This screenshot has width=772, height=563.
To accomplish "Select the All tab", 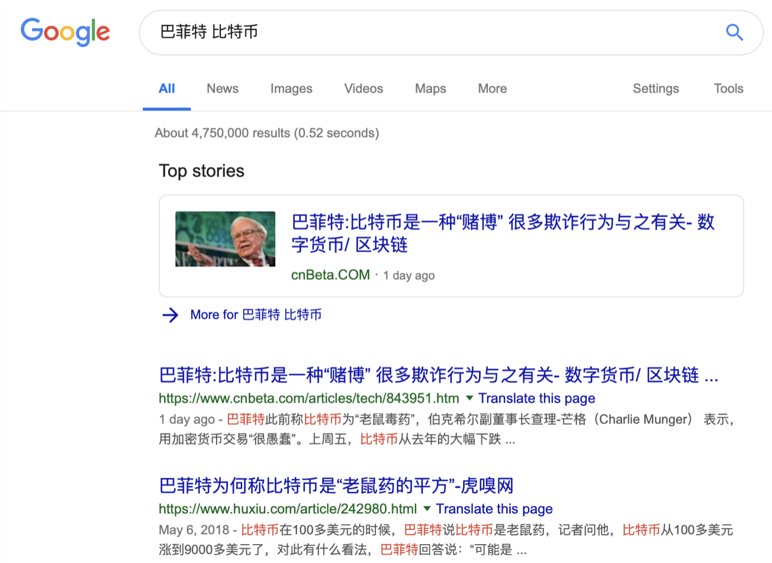I will click(x=166, y=89).
